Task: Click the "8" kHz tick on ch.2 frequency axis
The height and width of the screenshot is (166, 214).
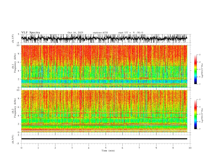Action: 19,99
